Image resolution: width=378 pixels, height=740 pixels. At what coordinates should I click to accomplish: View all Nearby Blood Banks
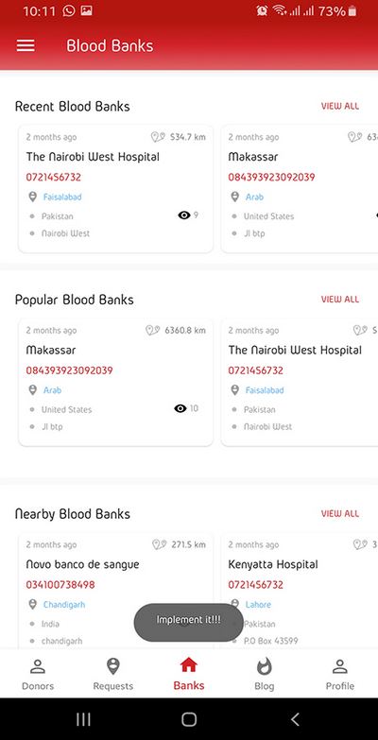(340, 513)
